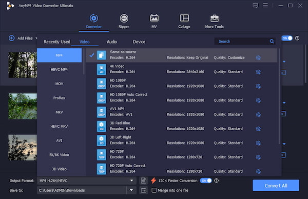Expand second video's format dropdown arrow
Screen dimensions: 308x199
(x=284, y=103)
